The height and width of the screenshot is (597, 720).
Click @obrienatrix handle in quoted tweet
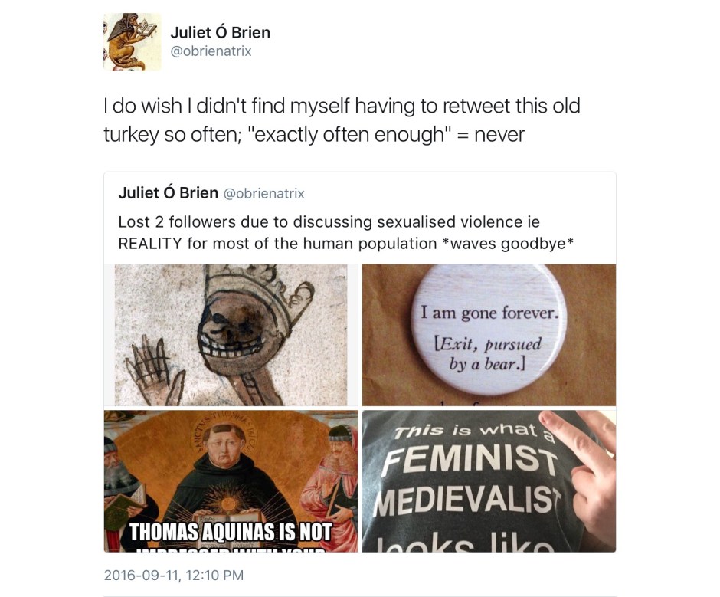tap(263, 193)
